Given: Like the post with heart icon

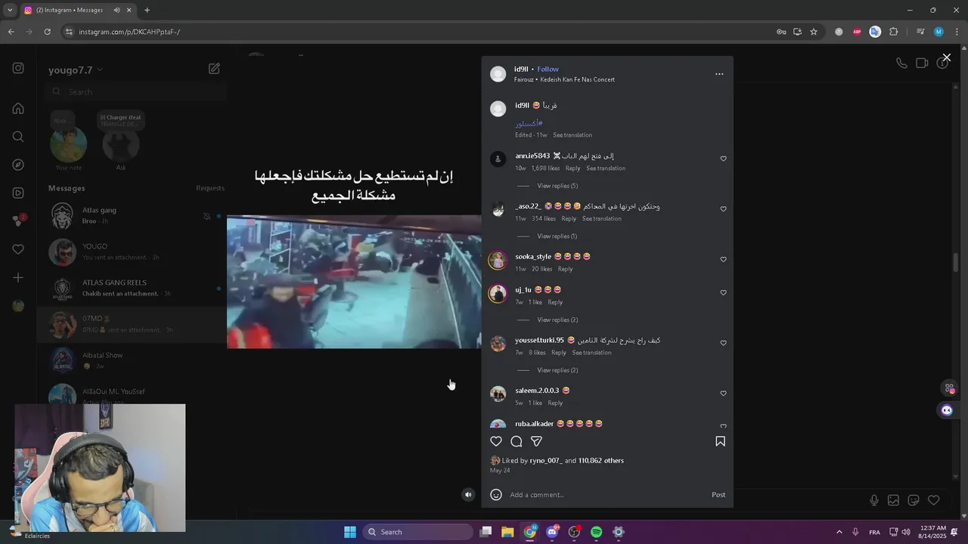Looking at the screenshot, I should point(496,441).
